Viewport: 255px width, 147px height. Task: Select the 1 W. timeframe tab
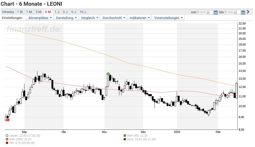(20, 12)
